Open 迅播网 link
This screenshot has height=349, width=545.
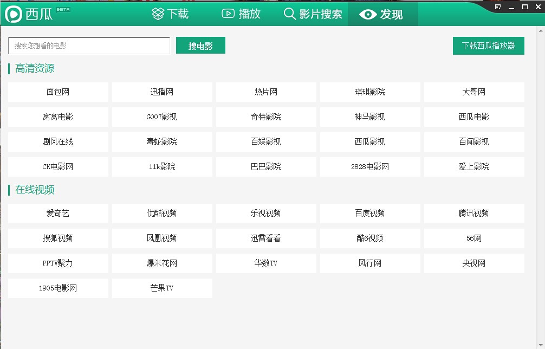pyautogui.click(x=162, y=92)
